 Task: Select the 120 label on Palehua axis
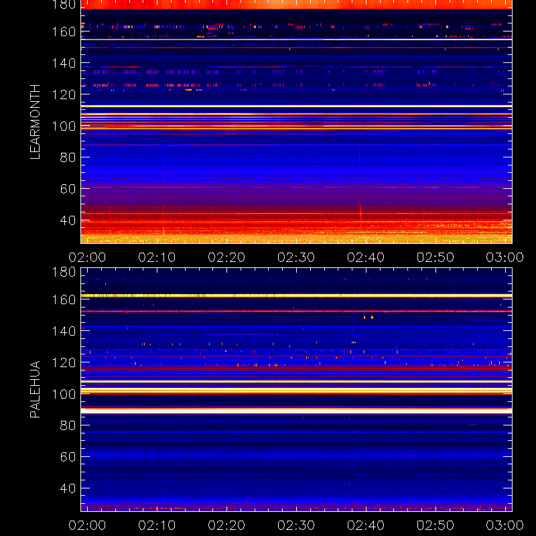[64, 362]
